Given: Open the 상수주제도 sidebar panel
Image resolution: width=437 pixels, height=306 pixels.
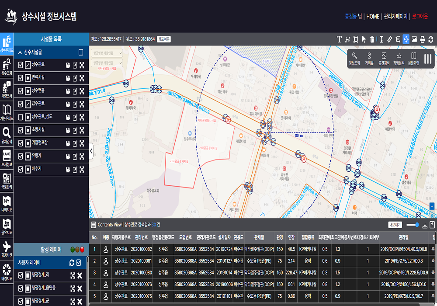Looking at the screenshot, I should 7,44.
